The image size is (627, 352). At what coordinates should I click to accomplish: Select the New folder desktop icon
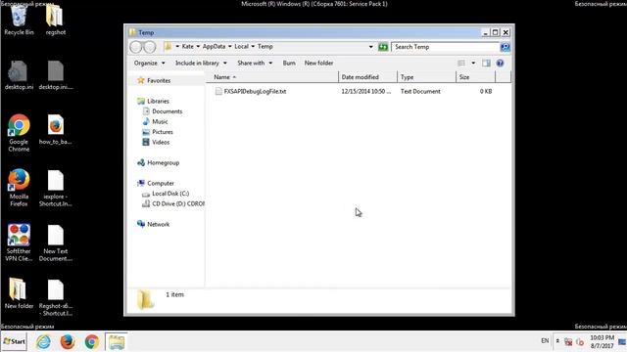19,293
